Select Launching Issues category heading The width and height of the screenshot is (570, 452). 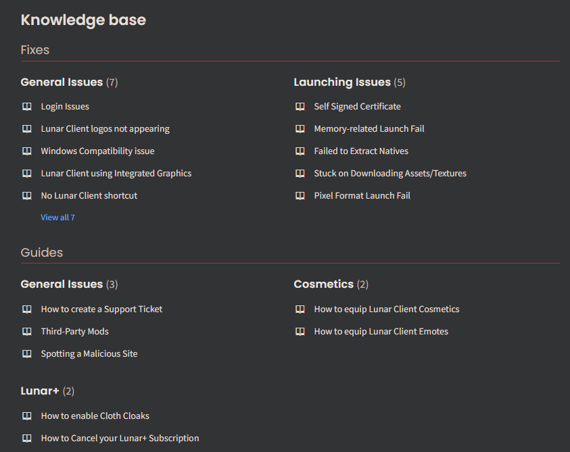click(x=342, y=82)
